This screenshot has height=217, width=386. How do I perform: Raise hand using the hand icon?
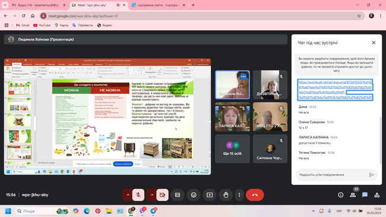[x=226, y=195]
